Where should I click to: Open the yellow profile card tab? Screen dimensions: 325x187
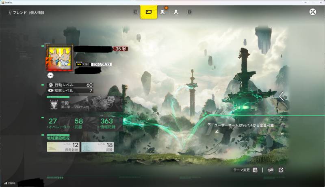[149, 12]
